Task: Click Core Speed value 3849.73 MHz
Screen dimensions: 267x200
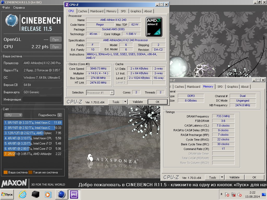Action: pos(98,68)
